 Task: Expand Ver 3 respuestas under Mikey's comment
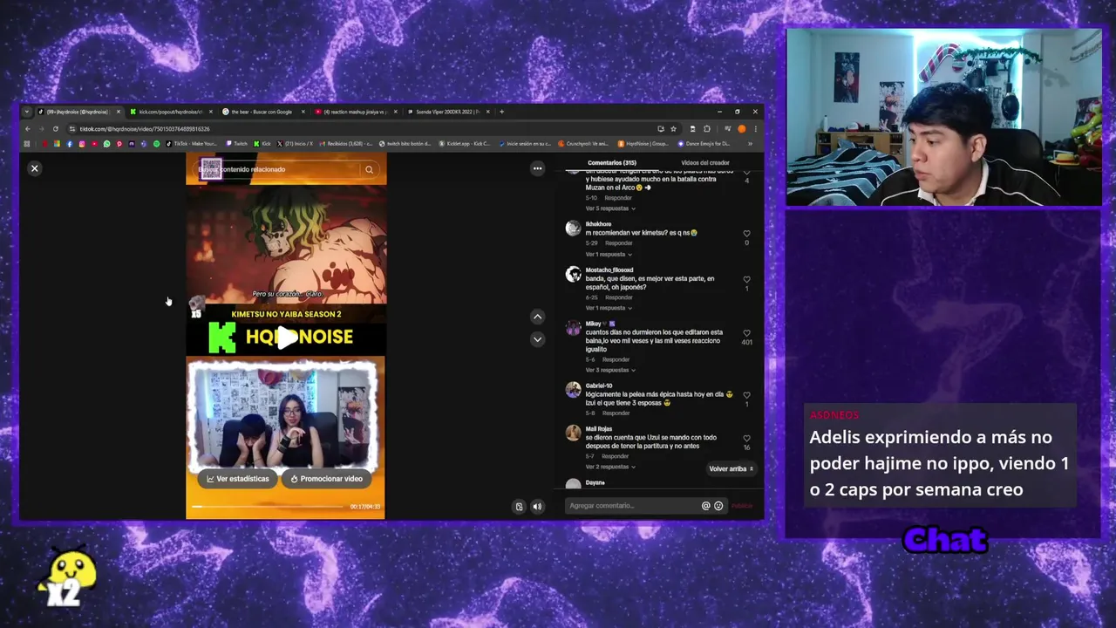click(610, 370)
